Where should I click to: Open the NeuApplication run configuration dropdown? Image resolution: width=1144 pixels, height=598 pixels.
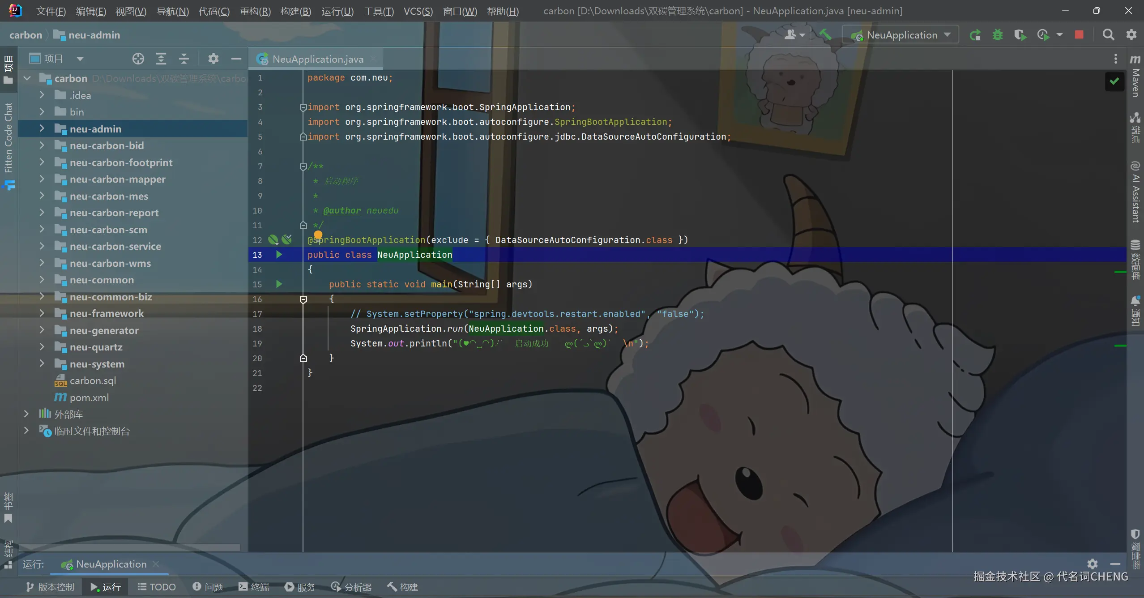[902, 35]
